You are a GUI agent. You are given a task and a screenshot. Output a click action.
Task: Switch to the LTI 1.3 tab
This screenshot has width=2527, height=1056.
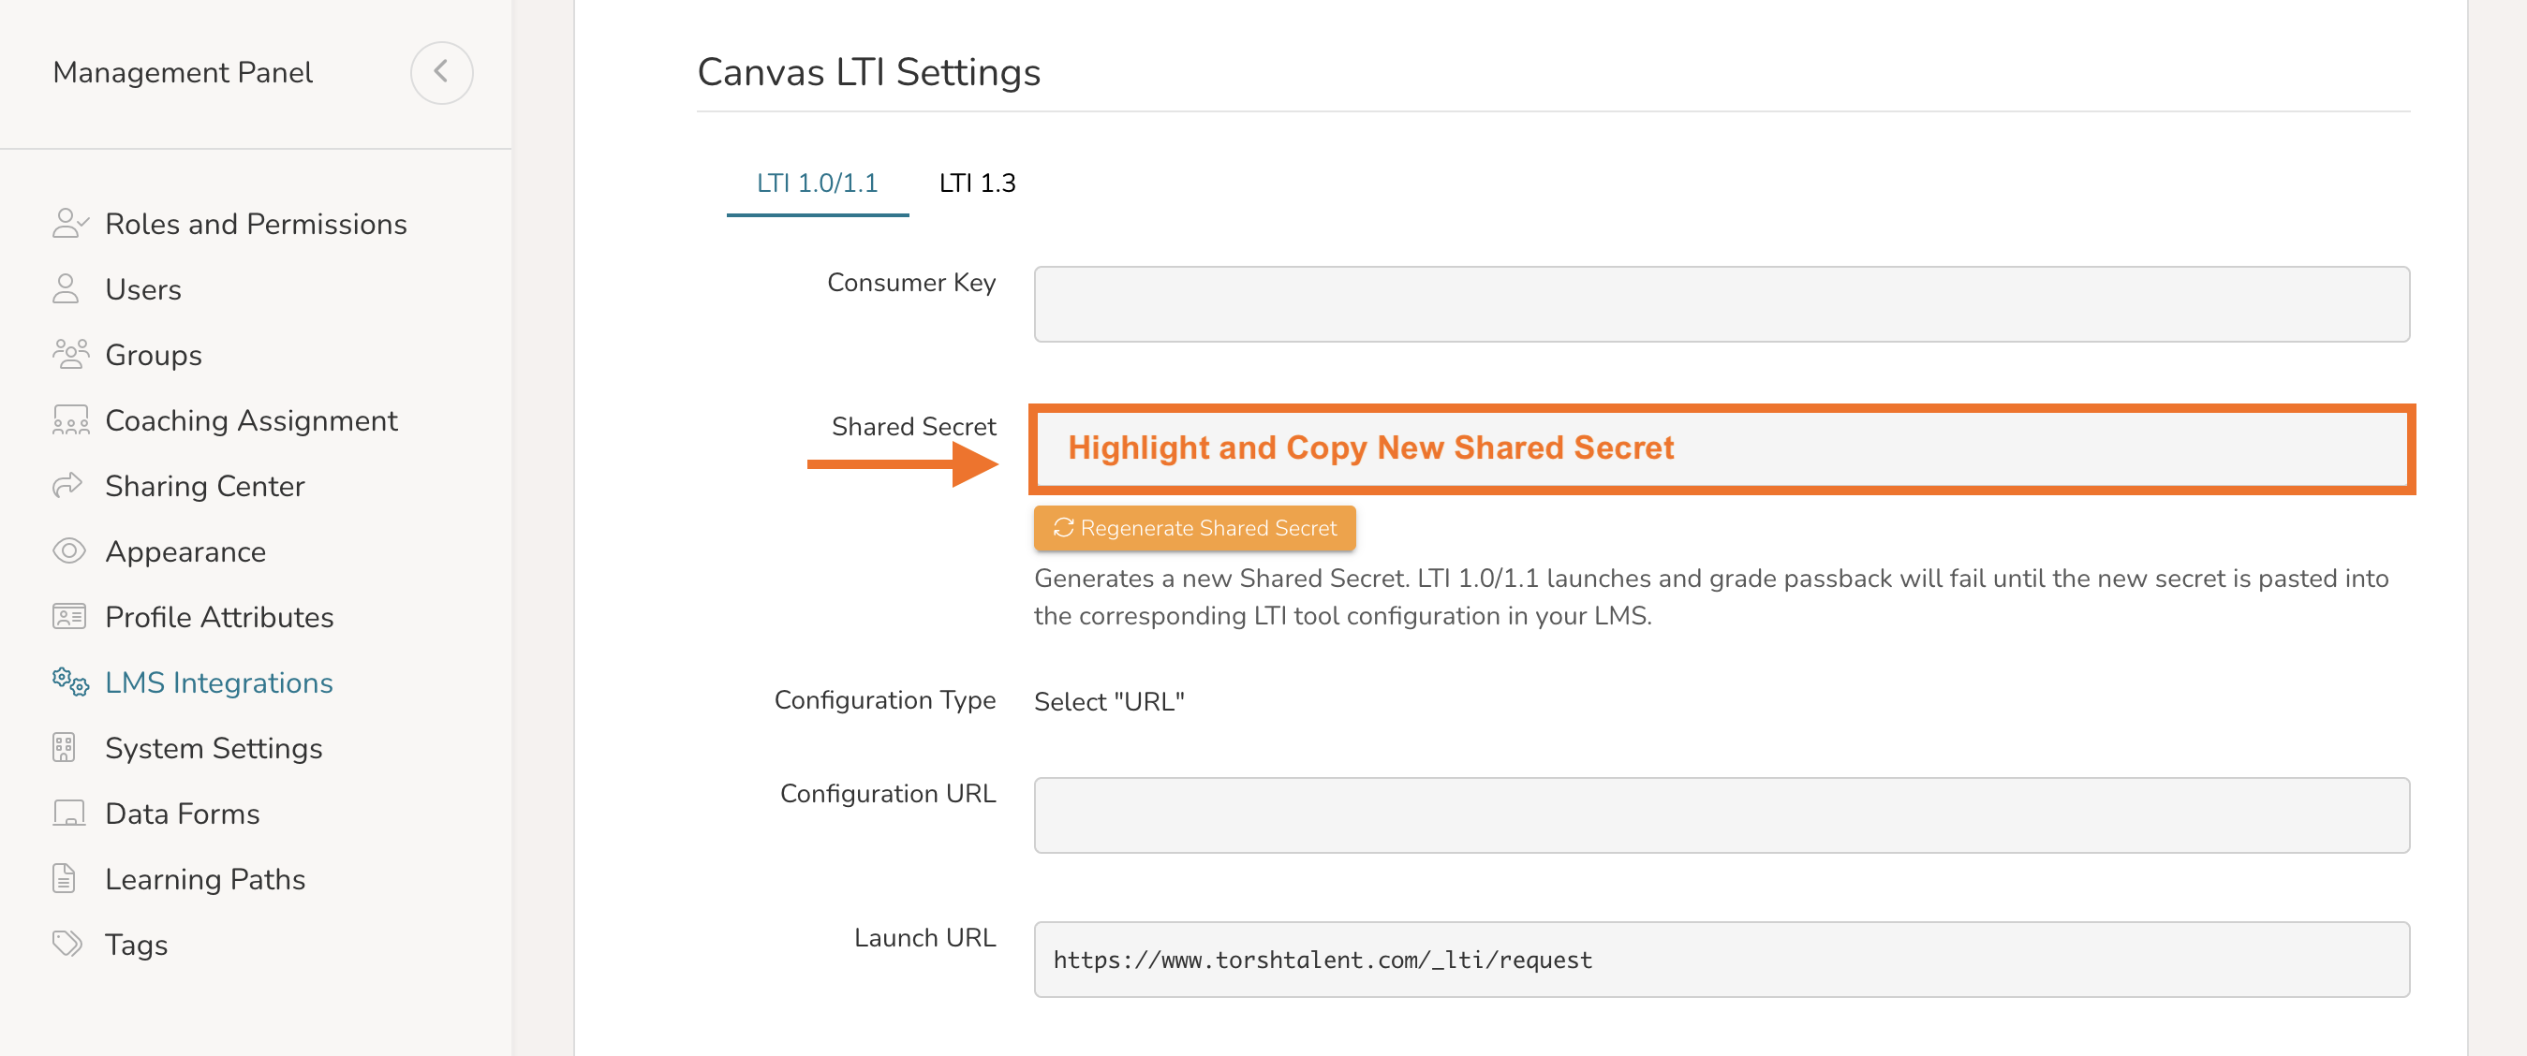tap(977, 183)
